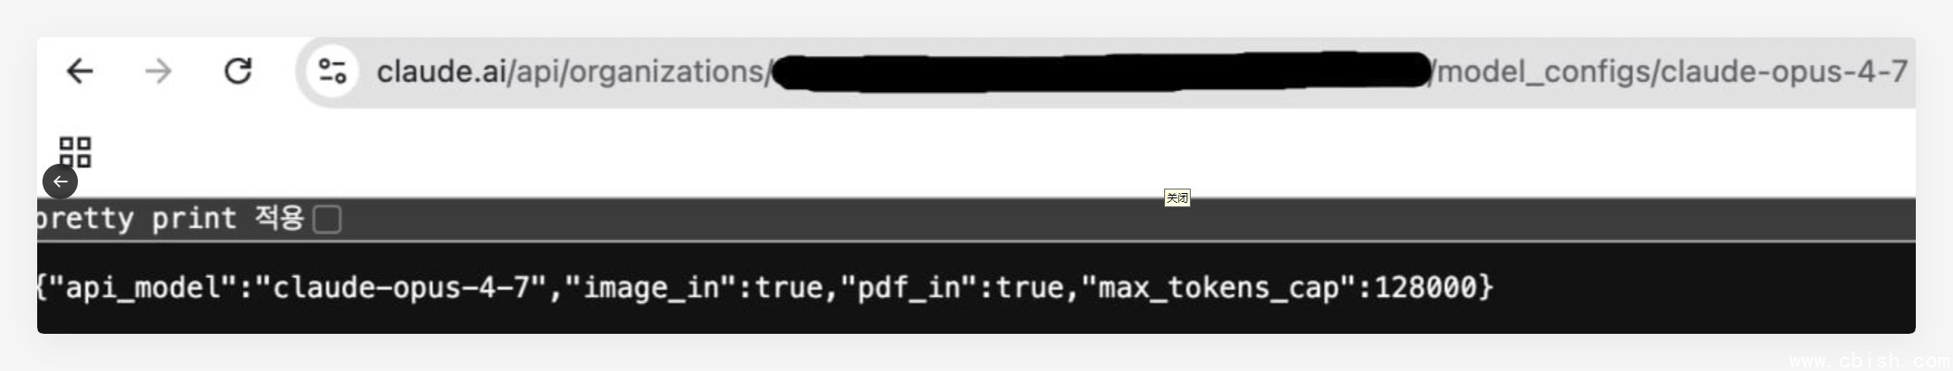Viewport: 1953px width, 371px height.
Task: Enable the pretty print checkbox
Action: (328, 219)
